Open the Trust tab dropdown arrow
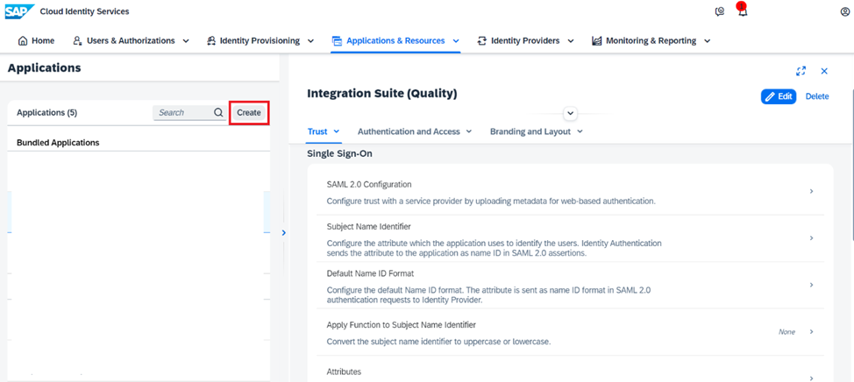 [336, 131]
